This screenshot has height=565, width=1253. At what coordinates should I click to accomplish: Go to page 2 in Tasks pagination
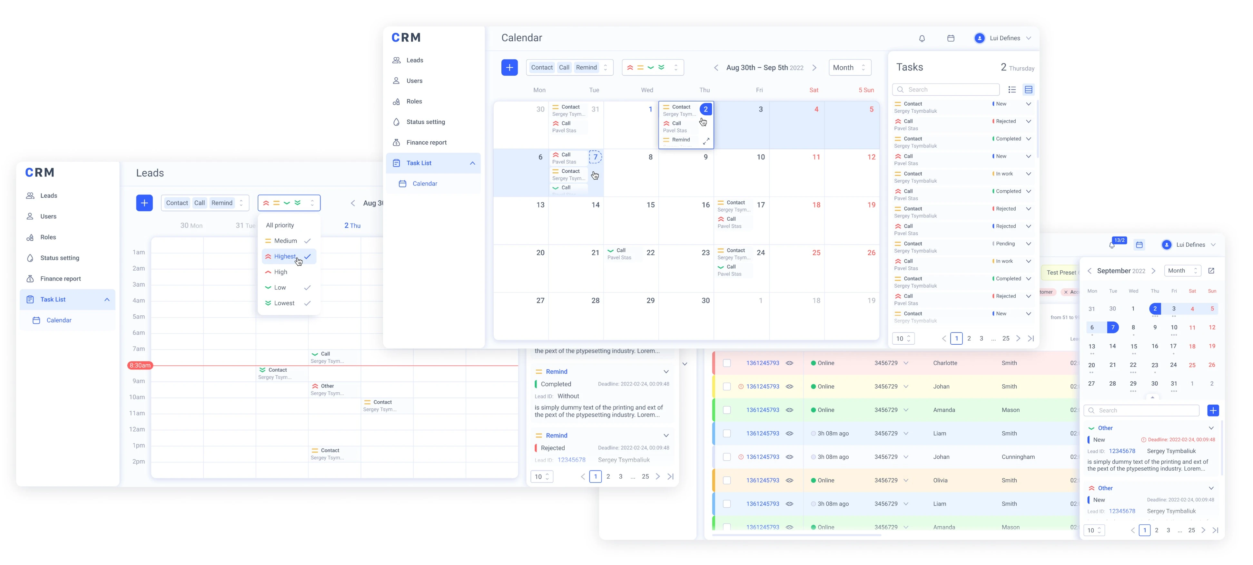[969, 339]
